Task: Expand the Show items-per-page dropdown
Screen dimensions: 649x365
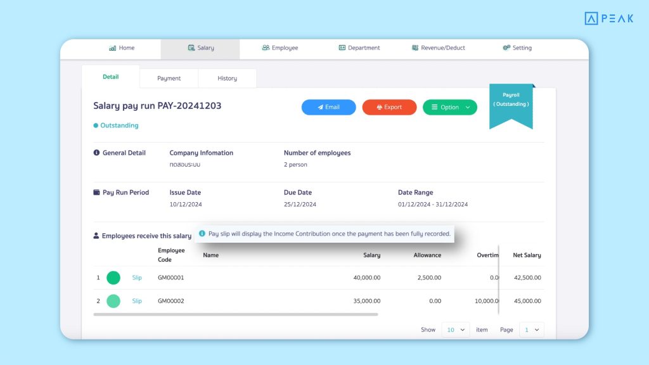Action: pyautogui.click(x=455, y=330)
